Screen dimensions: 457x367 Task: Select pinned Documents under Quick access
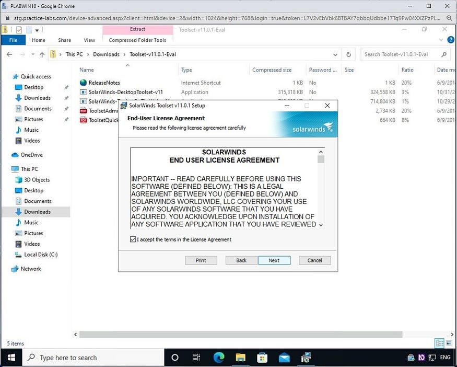pos(38,109)
